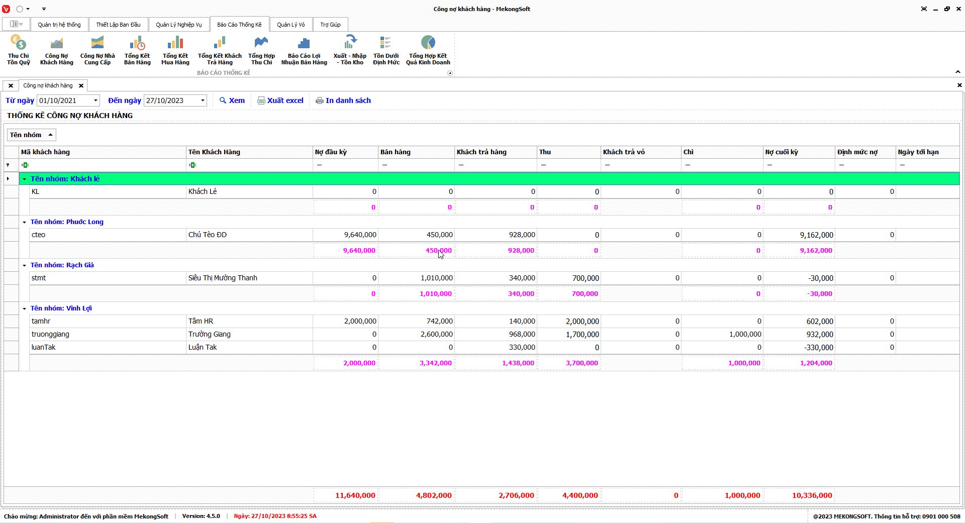Screen dimensions: 965x523
Task: Open Tổng Hợp Kết Quả Kinh Doanh
Action: point(428,50)
